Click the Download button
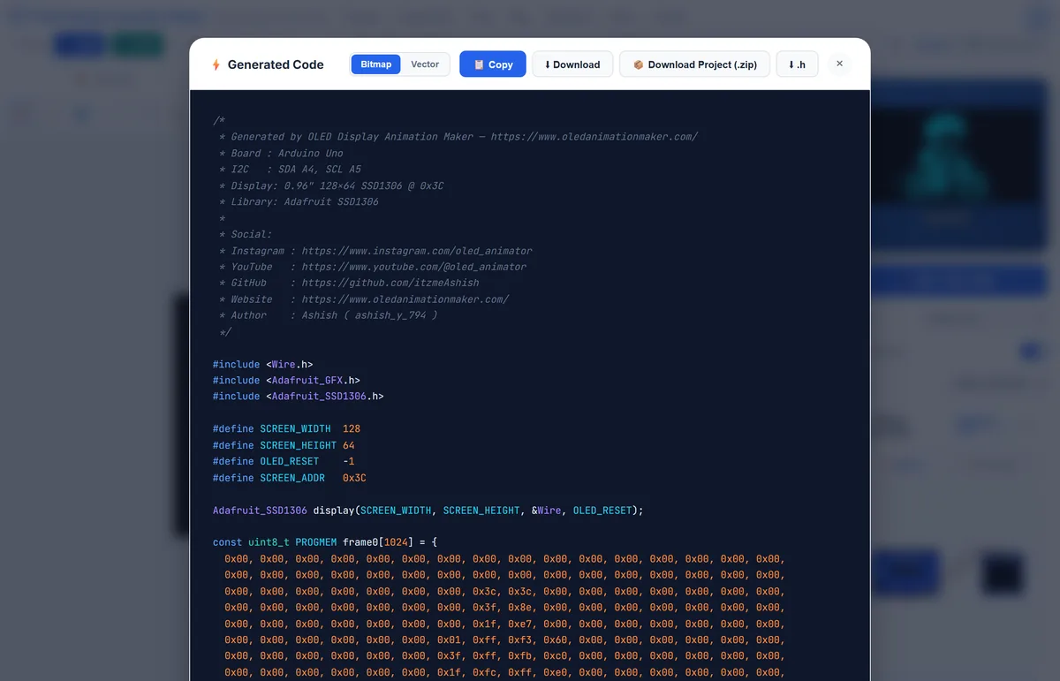 [x=572, y=64]
